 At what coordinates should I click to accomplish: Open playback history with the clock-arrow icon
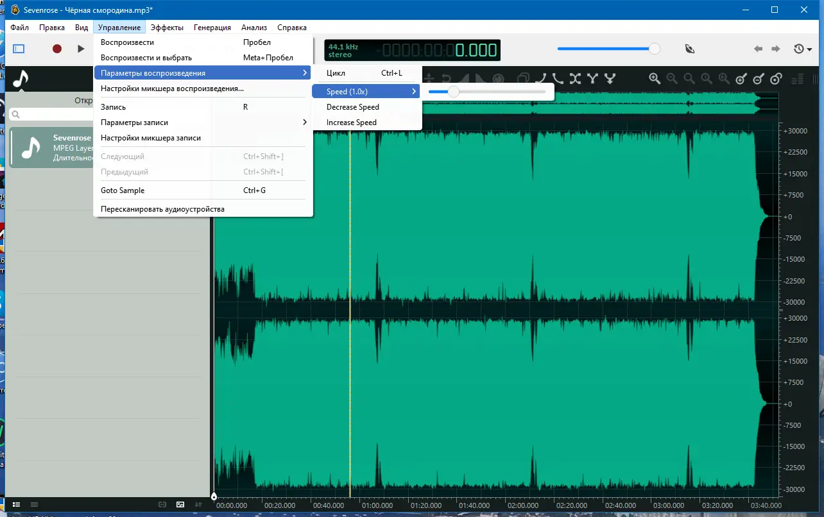click(799, 49)
